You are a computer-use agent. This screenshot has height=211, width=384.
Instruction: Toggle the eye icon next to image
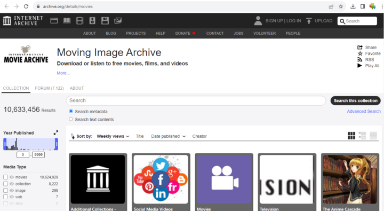point(12,190)
